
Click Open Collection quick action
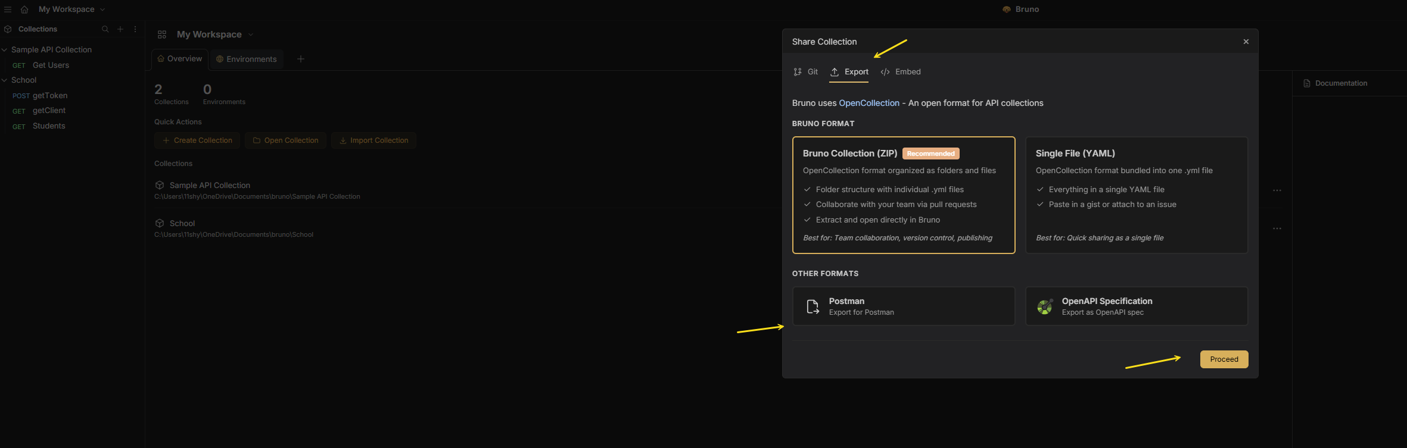pos(285,140)
